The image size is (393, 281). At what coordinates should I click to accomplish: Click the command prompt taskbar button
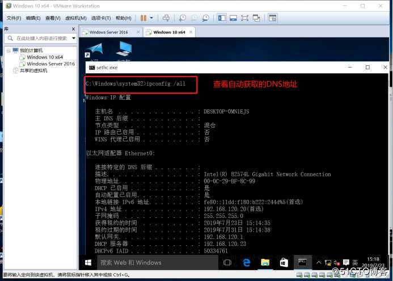tap(302, 263)
